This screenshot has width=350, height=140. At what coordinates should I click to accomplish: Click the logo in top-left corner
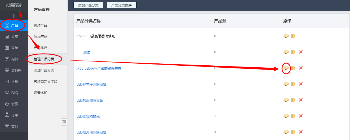pos(14,5)
